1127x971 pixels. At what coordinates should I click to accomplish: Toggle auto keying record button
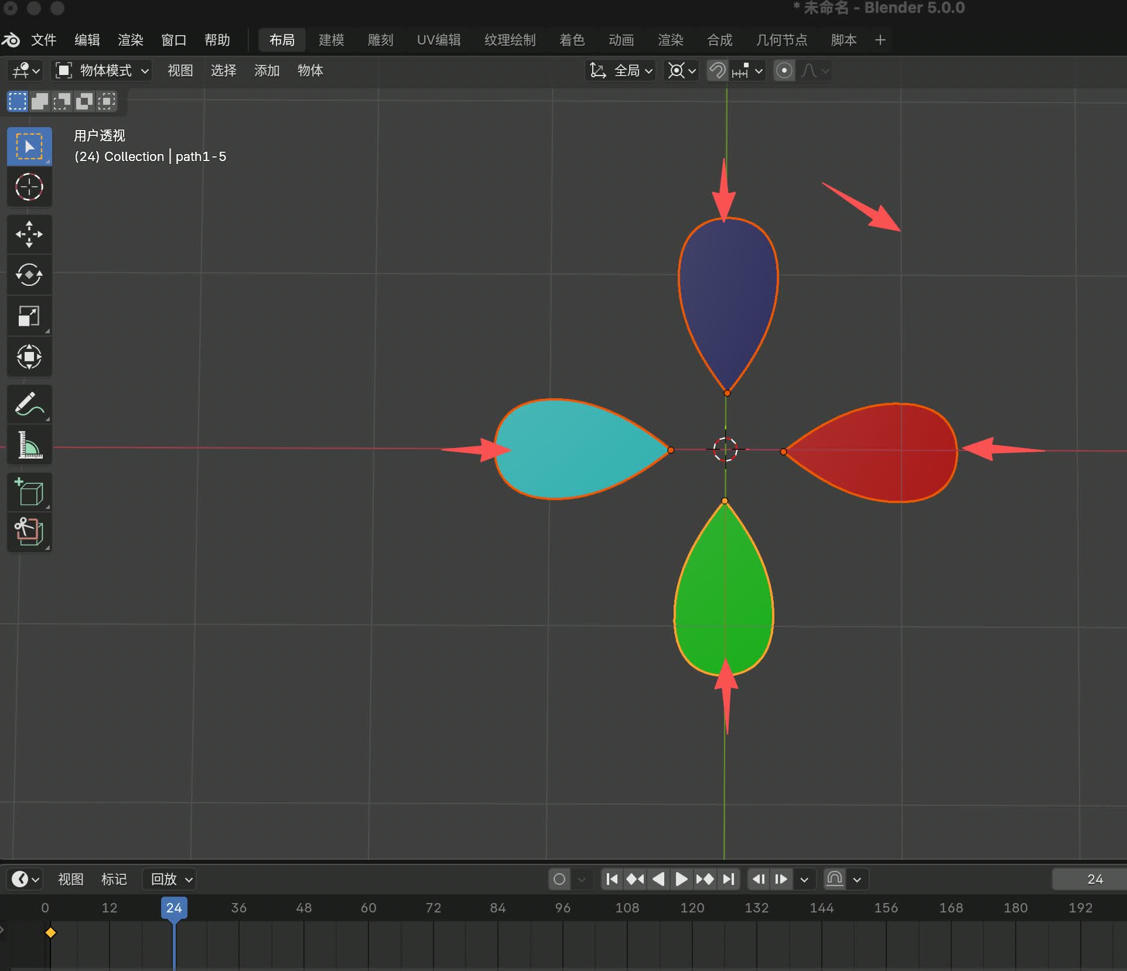point(559,879)
